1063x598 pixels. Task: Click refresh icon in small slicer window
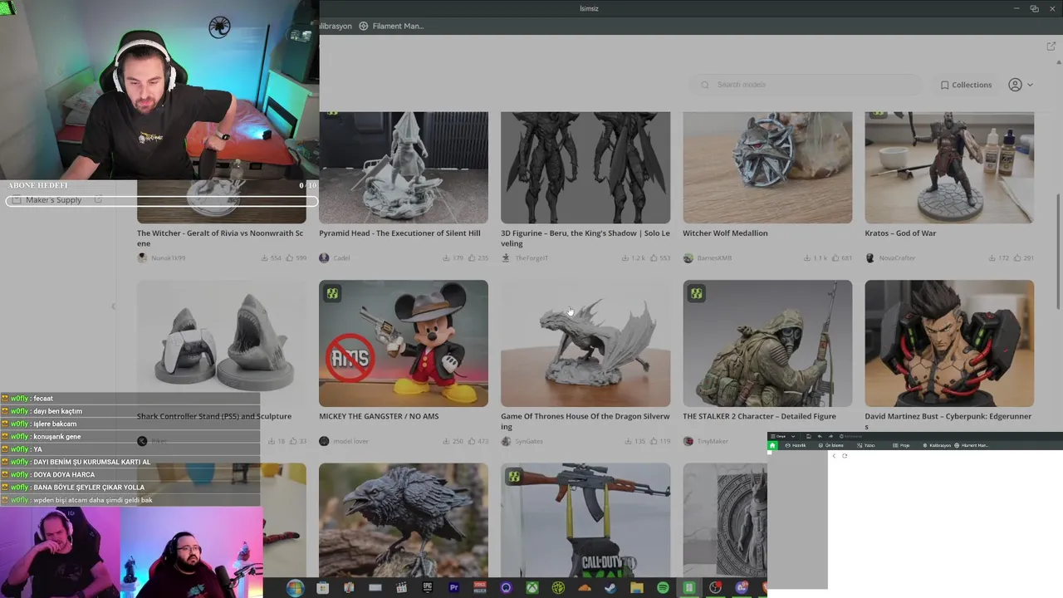tap(845, 455)
